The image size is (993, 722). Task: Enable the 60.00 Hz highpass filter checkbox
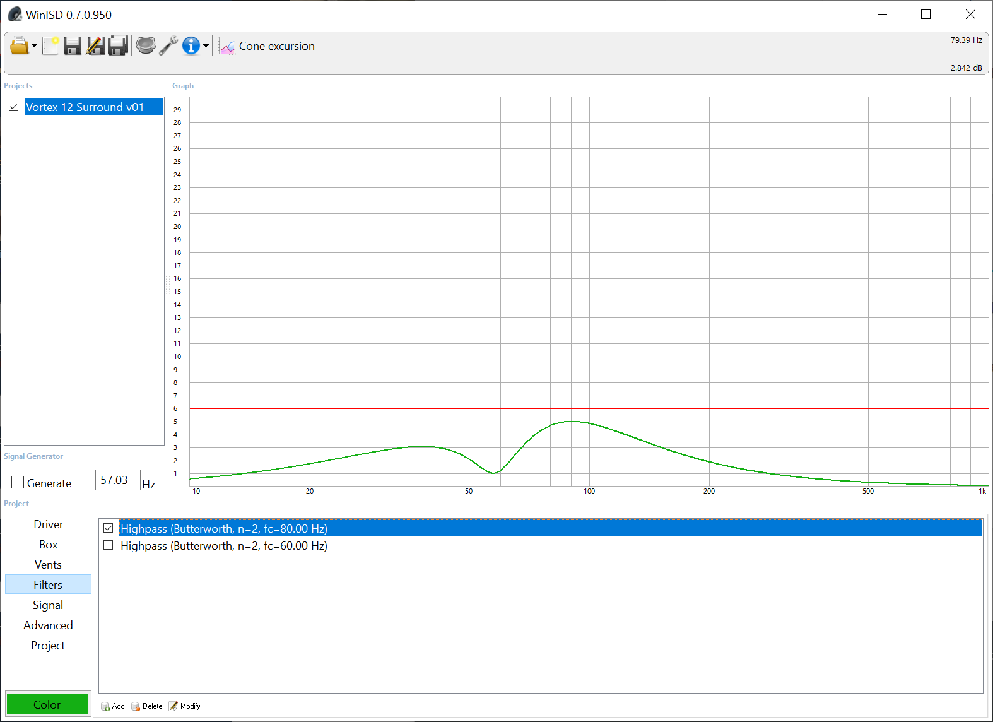pyautogui.click(x=109, y=545)
